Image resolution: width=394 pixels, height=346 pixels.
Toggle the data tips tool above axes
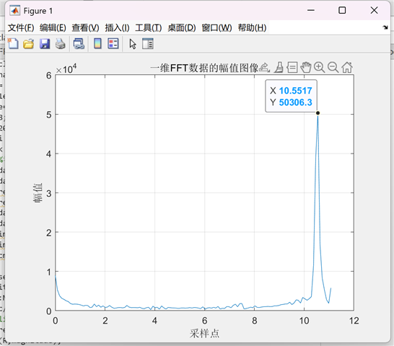pos(292,68)
